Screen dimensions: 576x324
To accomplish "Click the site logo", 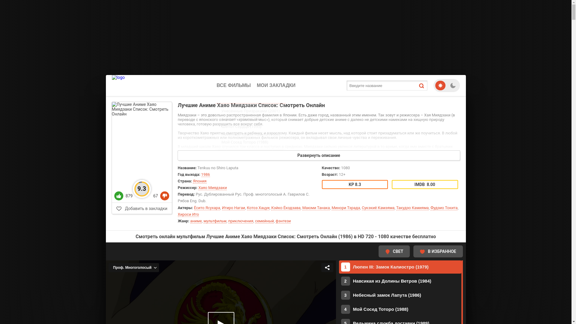I will click(118, 77).
